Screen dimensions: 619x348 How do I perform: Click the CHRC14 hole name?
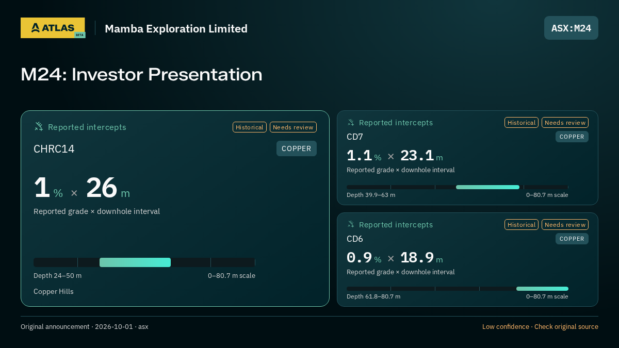(54, 149)
